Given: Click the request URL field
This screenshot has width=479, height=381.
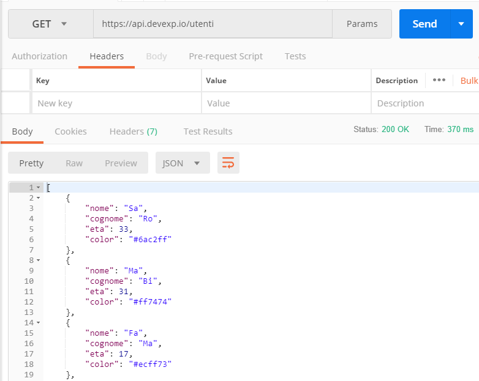Looking at the screenshot, I should pyautogui.click(x=213, y=24).
